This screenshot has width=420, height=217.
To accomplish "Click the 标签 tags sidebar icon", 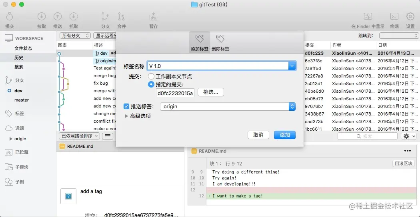I will click(x=9, y=113).
